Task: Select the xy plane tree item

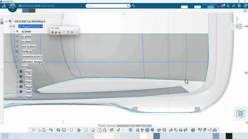Action: (26, 31)
